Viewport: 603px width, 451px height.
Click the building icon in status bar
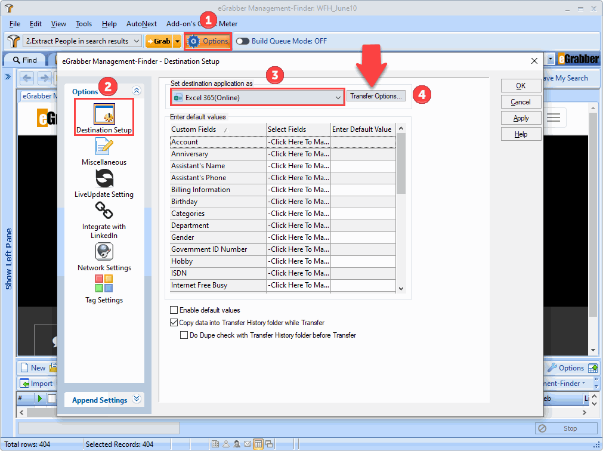coord(215,444)
